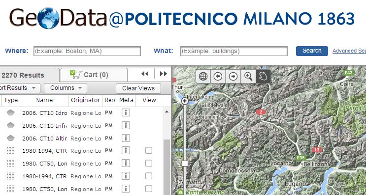Select the pan hand map tool

click(x=263, y=76)
